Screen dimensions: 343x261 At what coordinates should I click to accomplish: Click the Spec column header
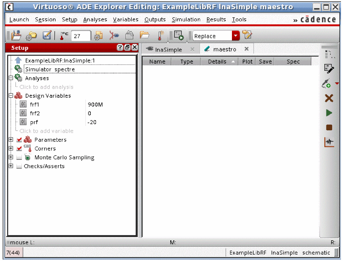click(293, 62)
